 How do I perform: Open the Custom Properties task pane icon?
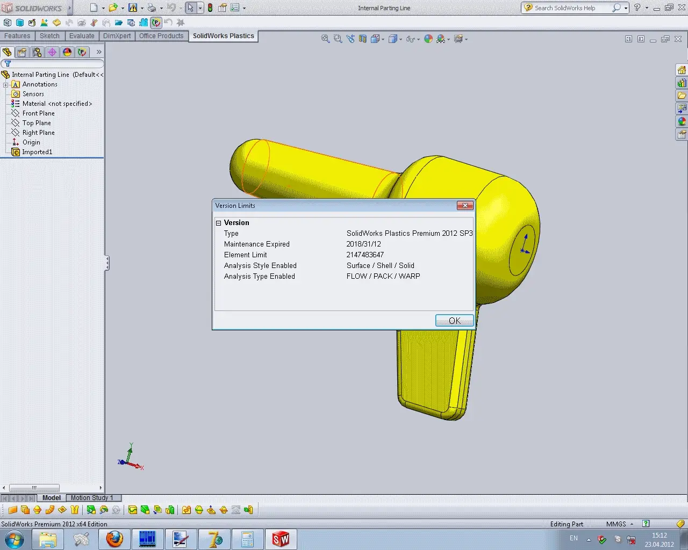click(682, 135)
